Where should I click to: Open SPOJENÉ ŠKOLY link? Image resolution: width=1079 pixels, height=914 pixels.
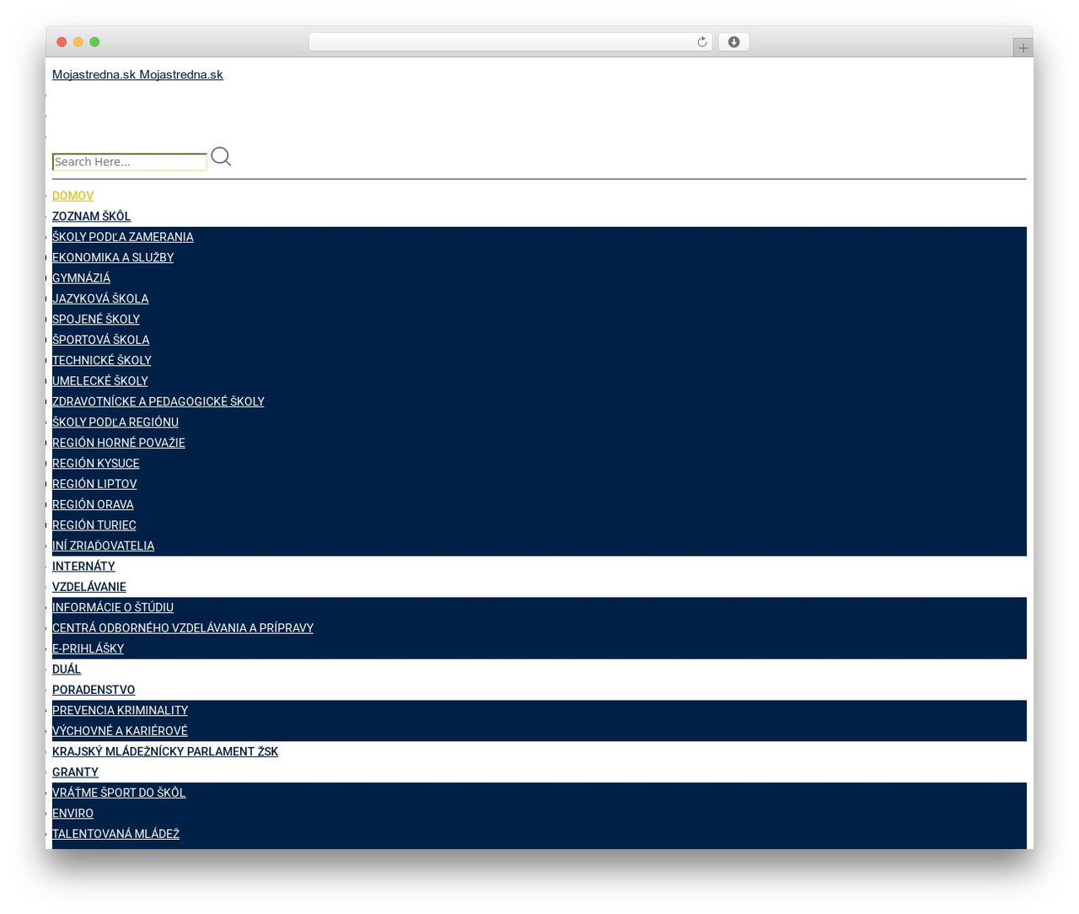tap(96, 320)
